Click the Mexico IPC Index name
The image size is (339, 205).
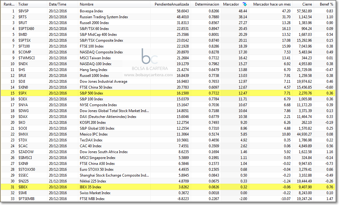pos(94,134)
